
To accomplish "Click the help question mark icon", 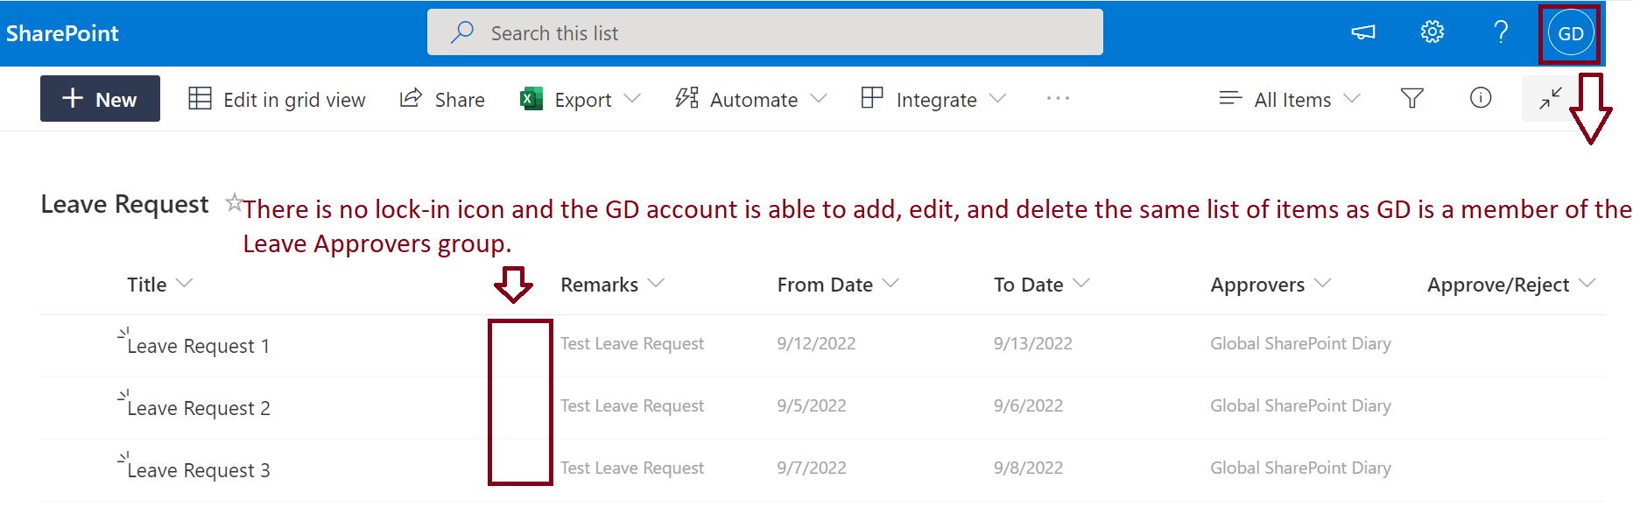I will [x=1501, y=33].
